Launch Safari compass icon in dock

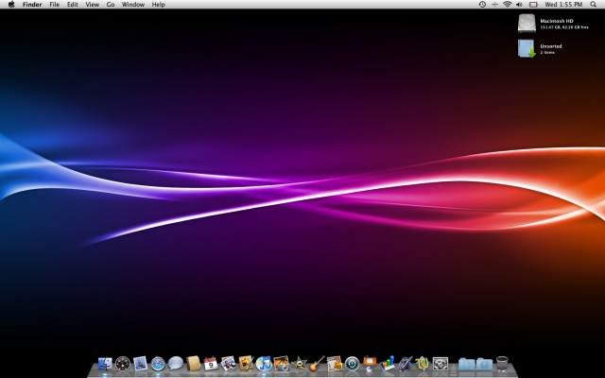(x=158, y=364)
